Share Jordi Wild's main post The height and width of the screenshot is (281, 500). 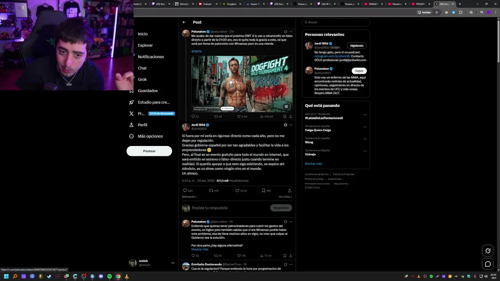tap(289, 190)
